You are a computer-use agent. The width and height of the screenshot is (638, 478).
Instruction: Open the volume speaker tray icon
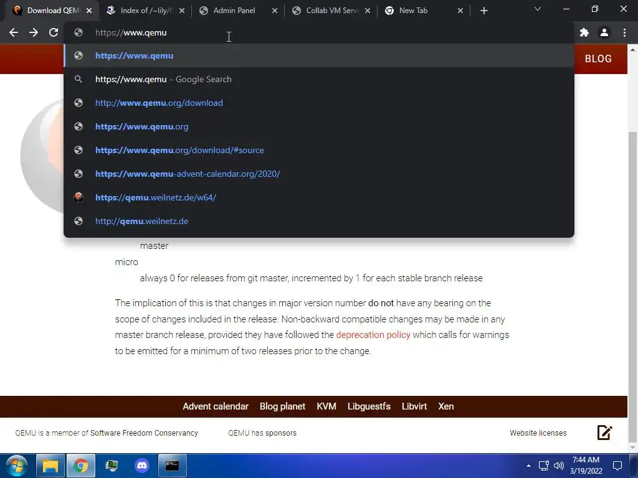tap(559, 466)
